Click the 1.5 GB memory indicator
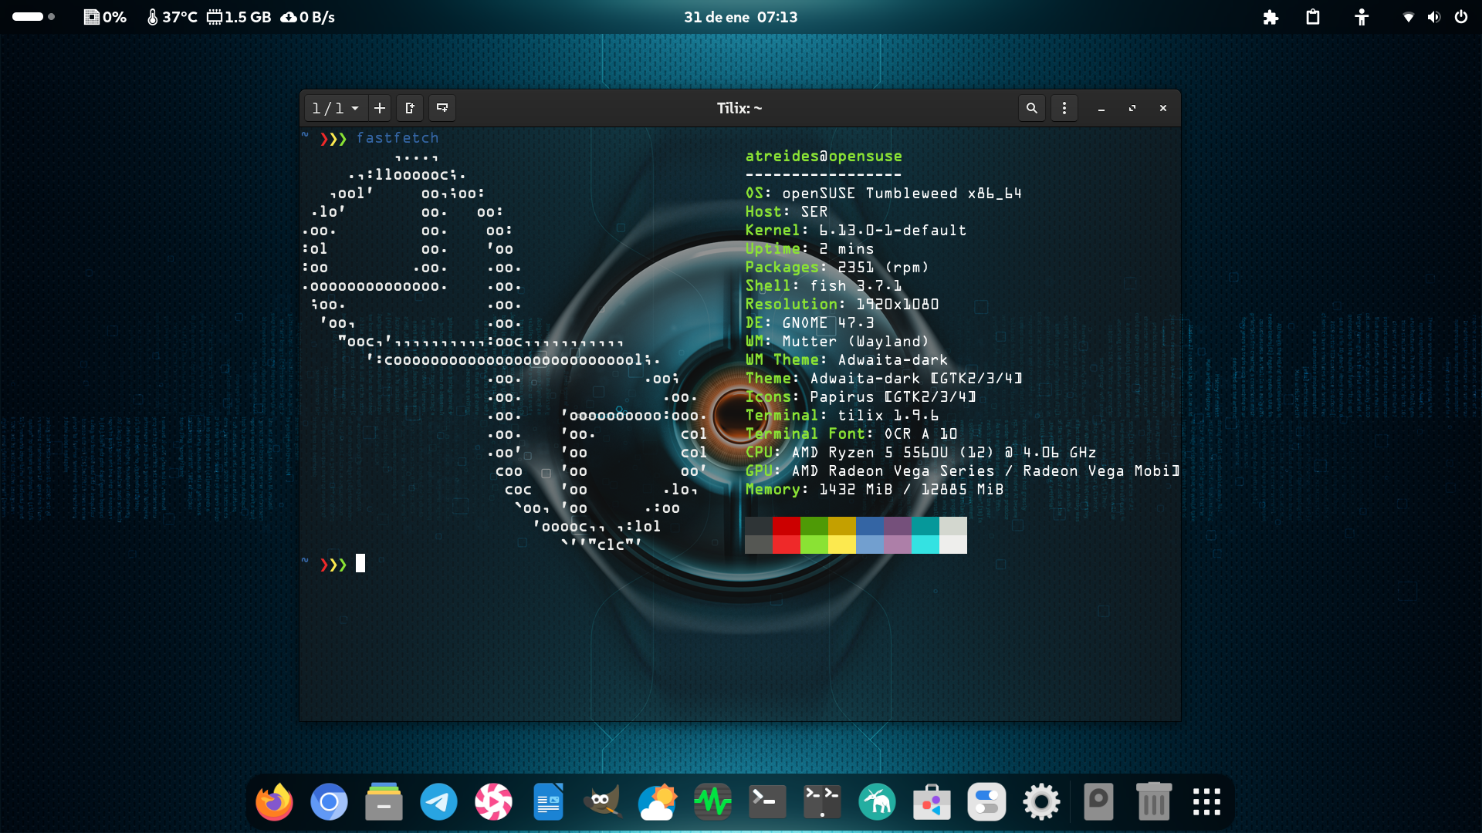The height and width of the screenshot is (833, 1482). pos(239,17)
